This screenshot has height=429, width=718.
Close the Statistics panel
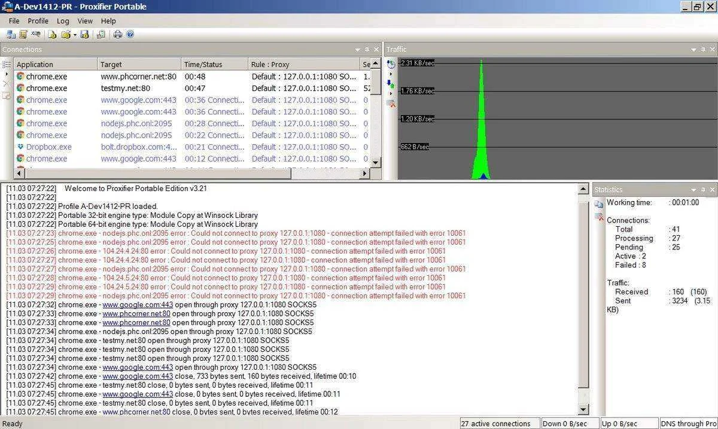[712, 190]
